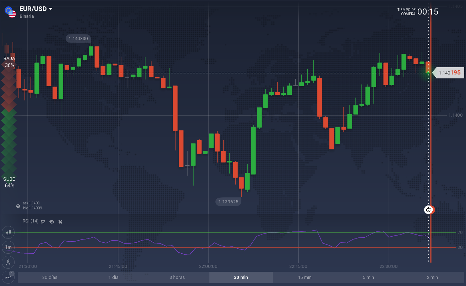
Task: Click the SUBE 64% sentiment label
Action: tap(10, 182)
